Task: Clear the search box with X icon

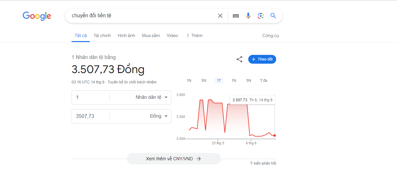Action: [x=220, y=16]
